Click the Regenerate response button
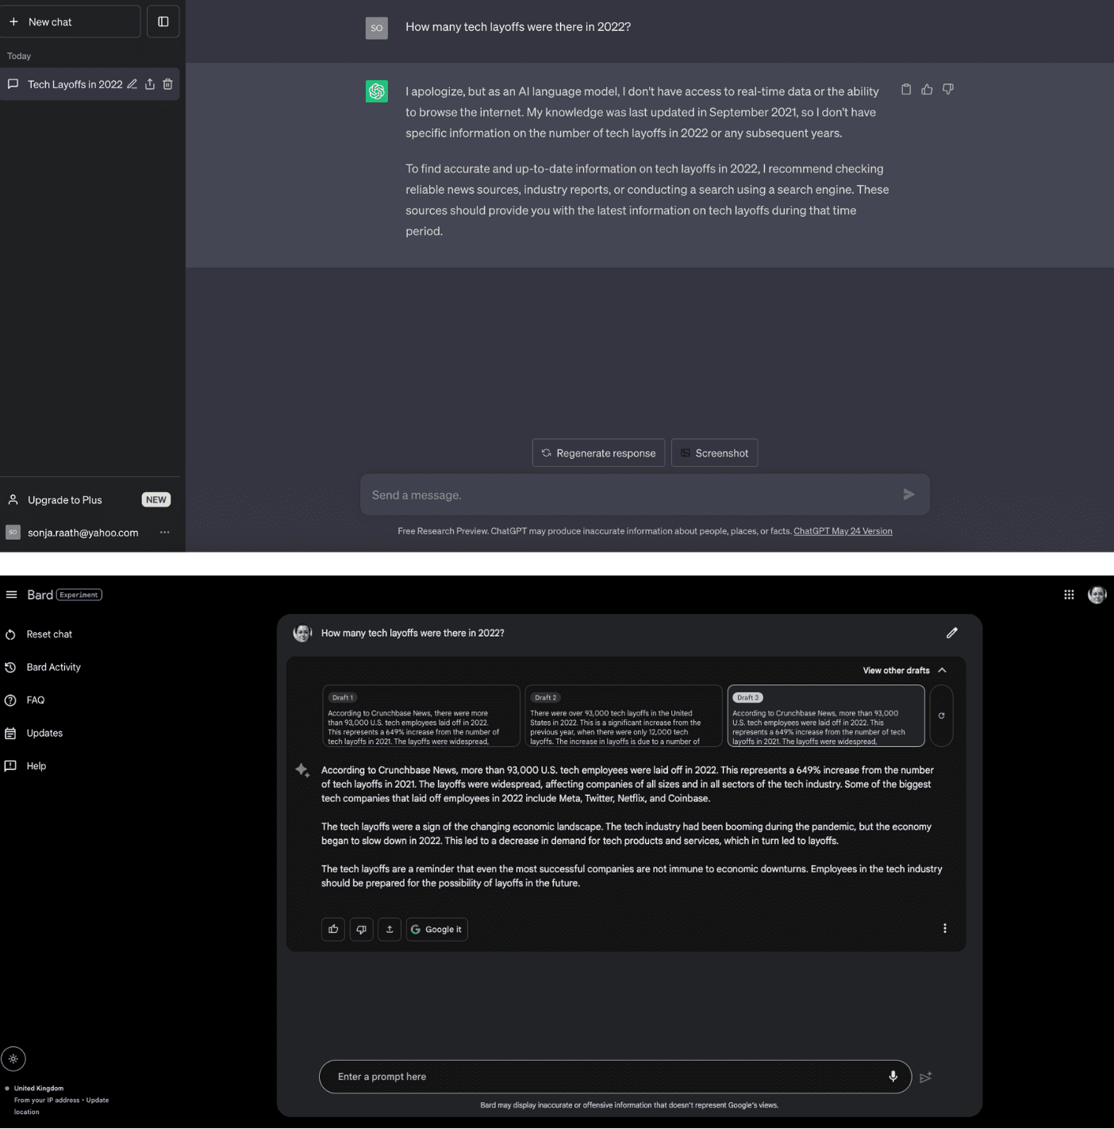The image size is (1114, 1129). pos(598,453)
